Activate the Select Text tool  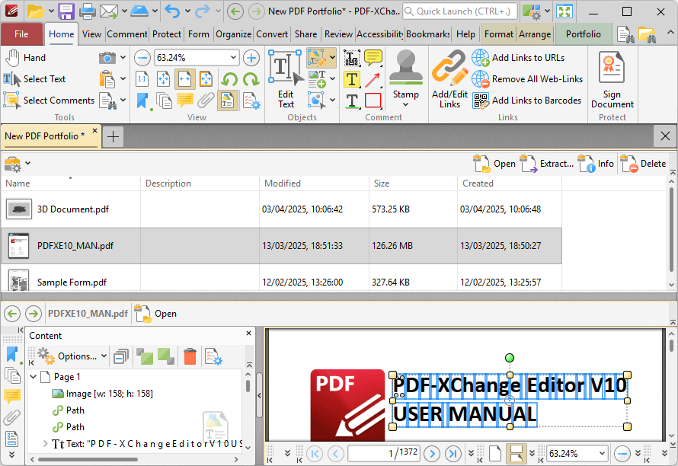(34, 79)
